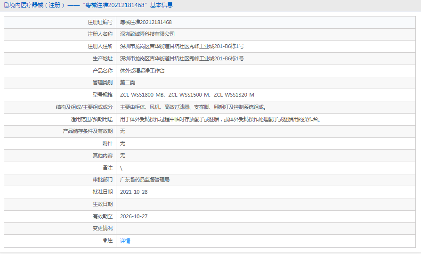Click the bullet icon next to 注
Viewport: 421px width, 254px height.
tap(105, 240)
